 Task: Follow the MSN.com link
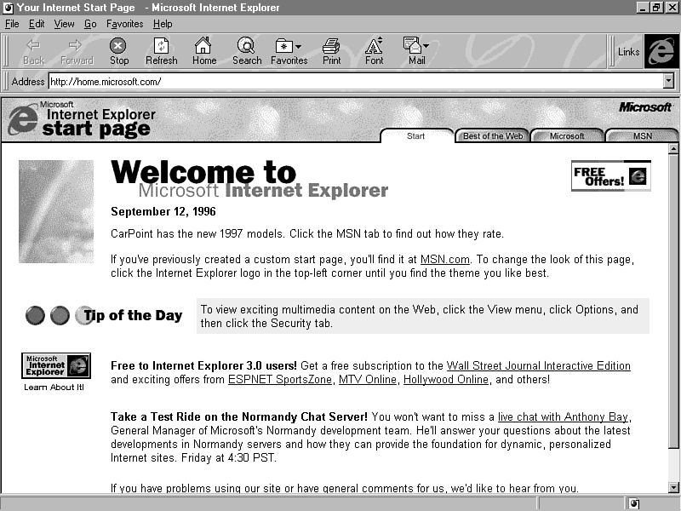pyautogui.click(x=444, y=260)
